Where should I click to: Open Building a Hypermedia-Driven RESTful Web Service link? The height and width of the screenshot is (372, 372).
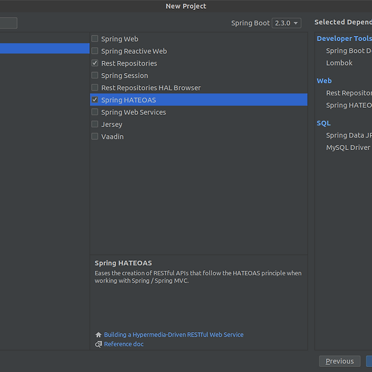tap(174, 335)
